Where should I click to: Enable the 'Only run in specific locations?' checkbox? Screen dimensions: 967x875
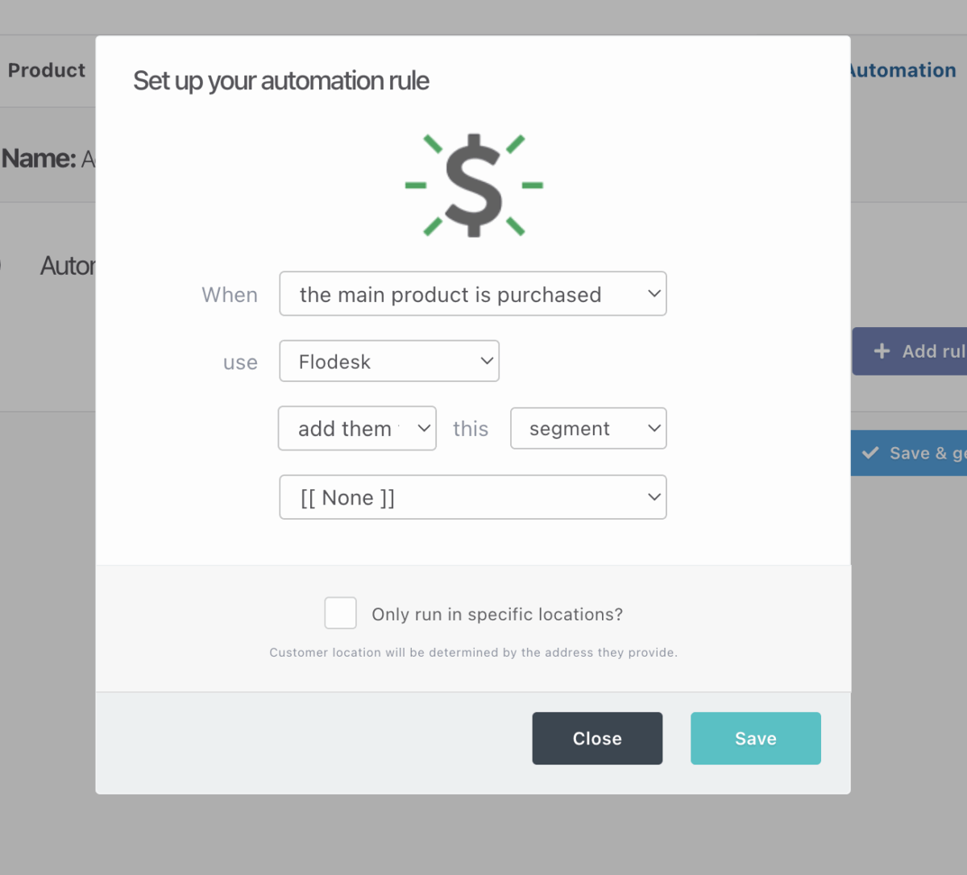(x=340, y=613)
